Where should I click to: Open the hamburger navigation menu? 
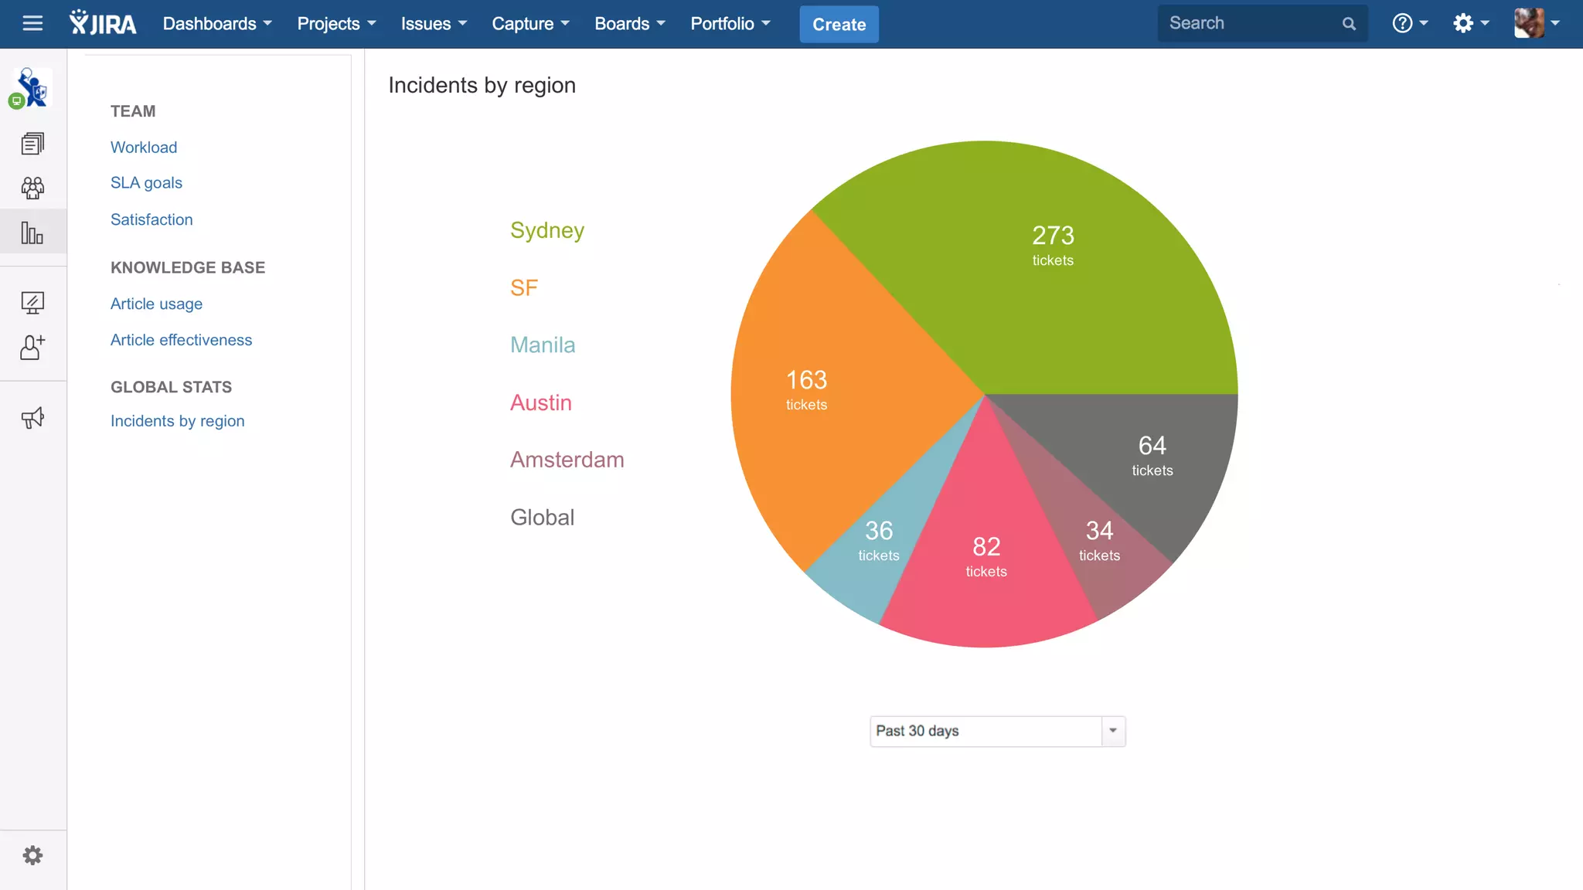point(32,23)
